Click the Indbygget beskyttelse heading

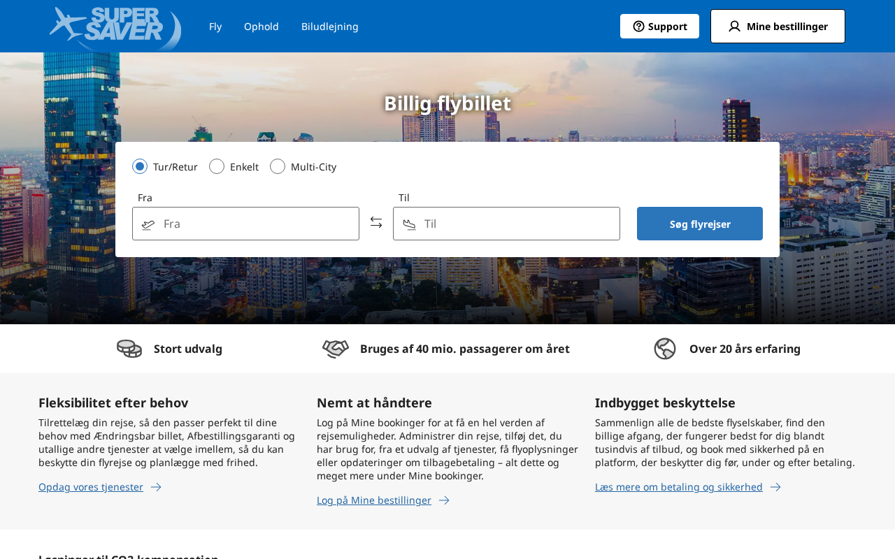click(x=665, y=402)
